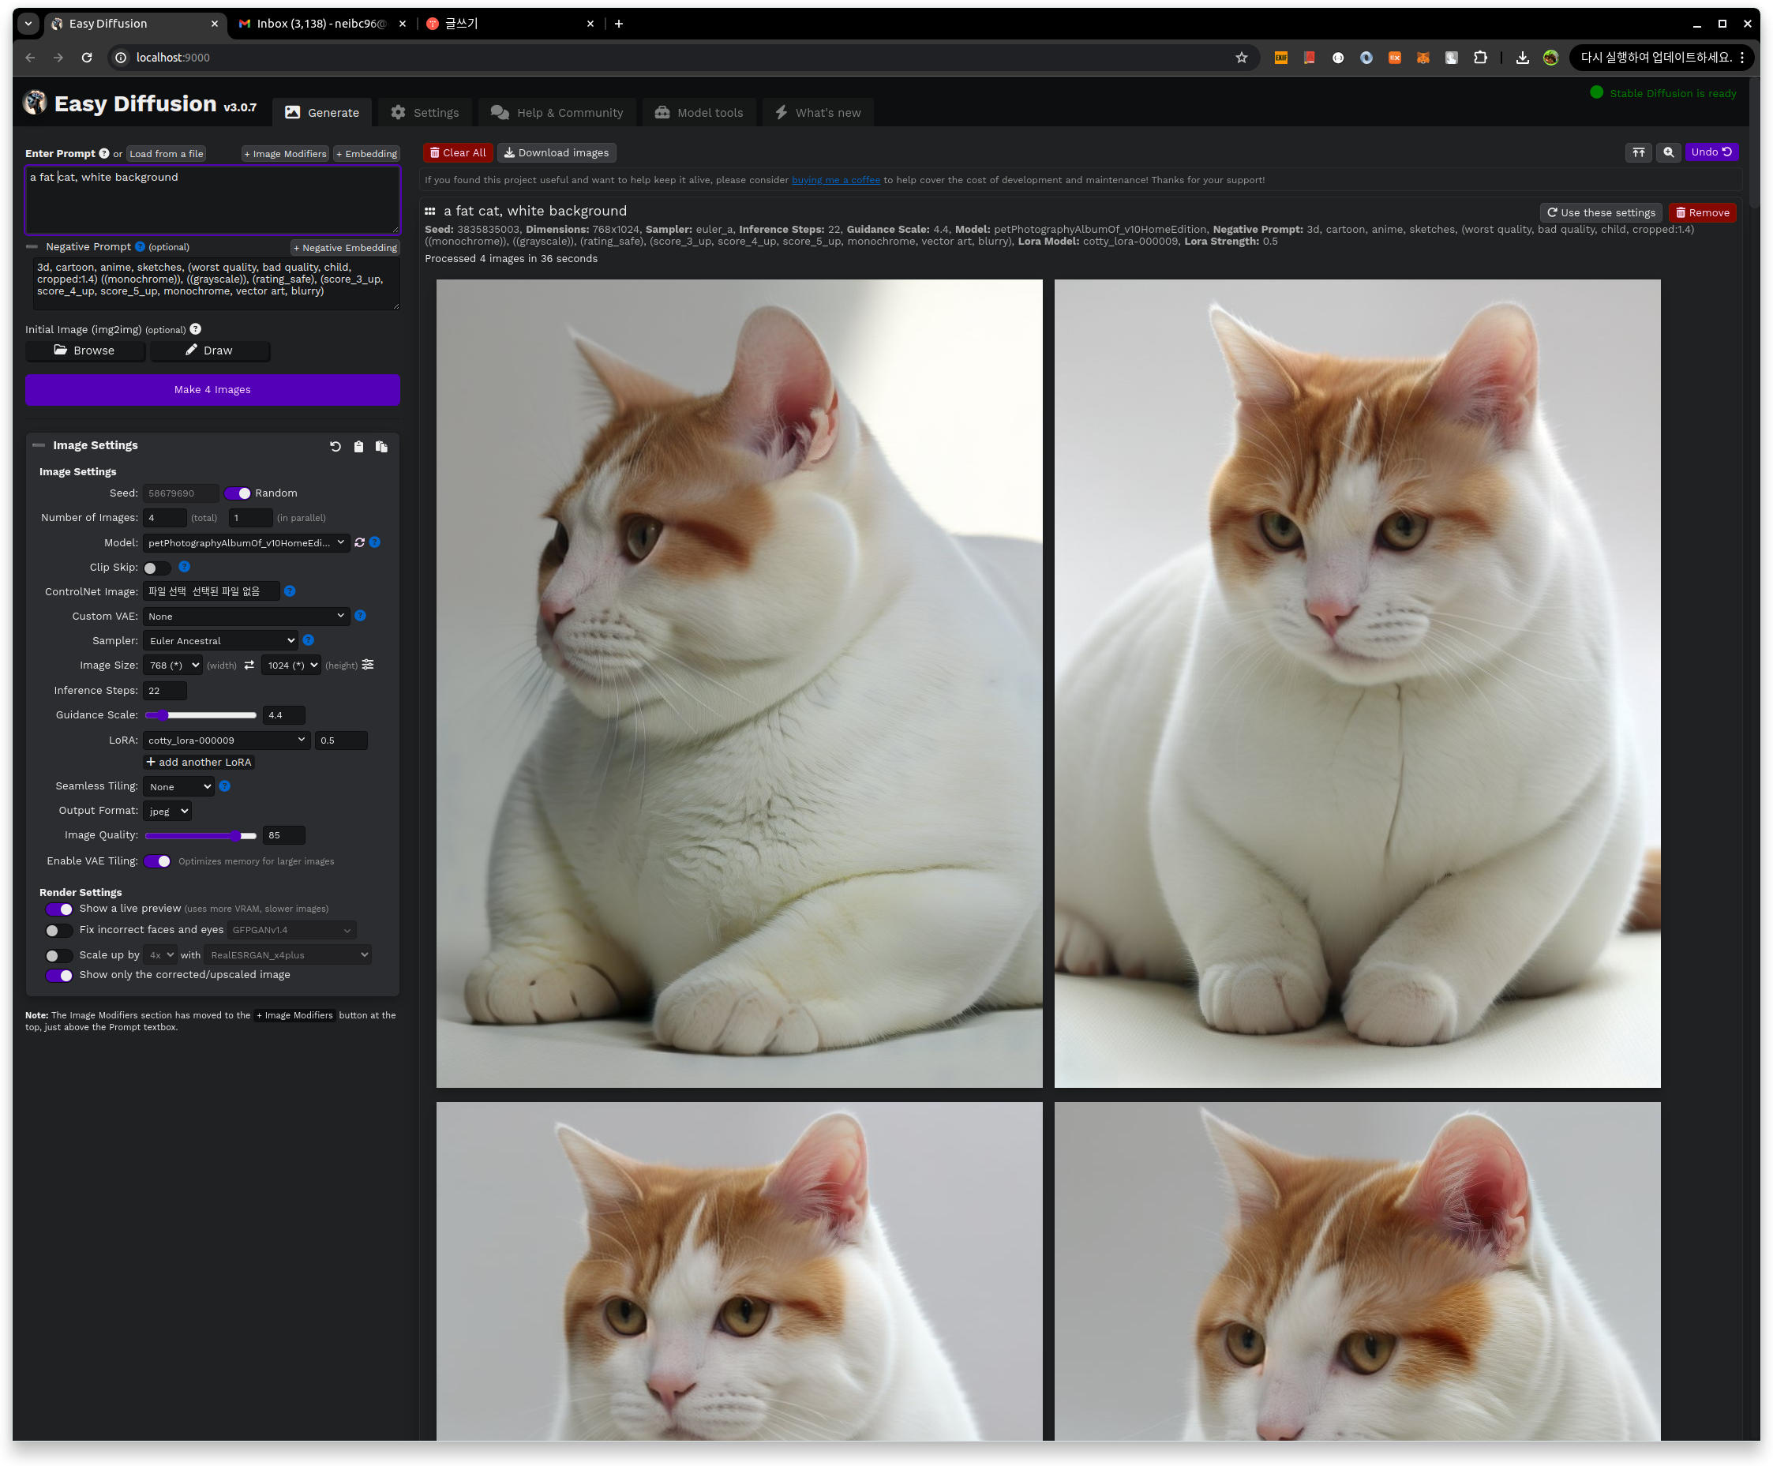The width and height of the screenshot is (1773, 1466).
Task: Open custom image size sliders icon
Action: pyautogui.click(x=368, y=665)
